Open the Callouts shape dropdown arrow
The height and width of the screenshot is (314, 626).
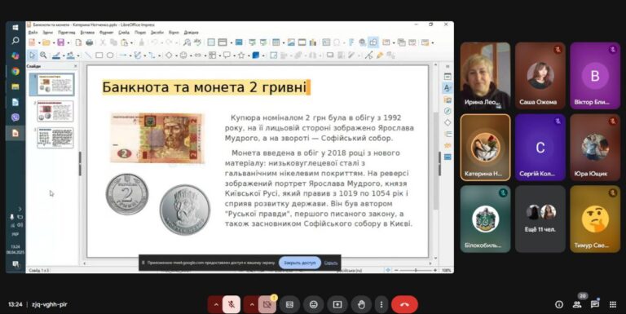[235, 55]
